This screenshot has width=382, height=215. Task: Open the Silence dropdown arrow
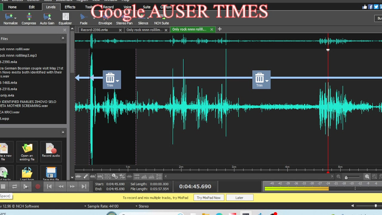tap(148, 18)
